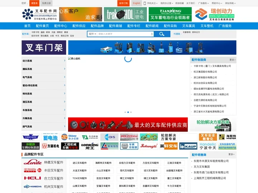
Task: Open the 蓄电池 logo tile
Action: 51,137
